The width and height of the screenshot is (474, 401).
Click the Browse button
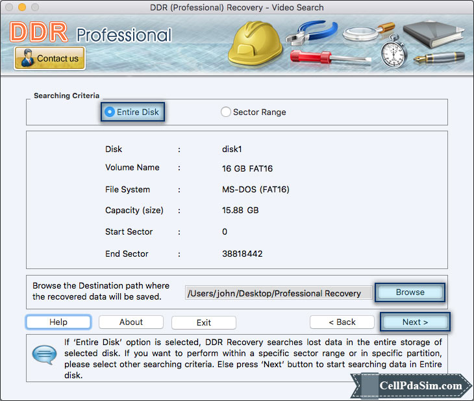(410, 292)
